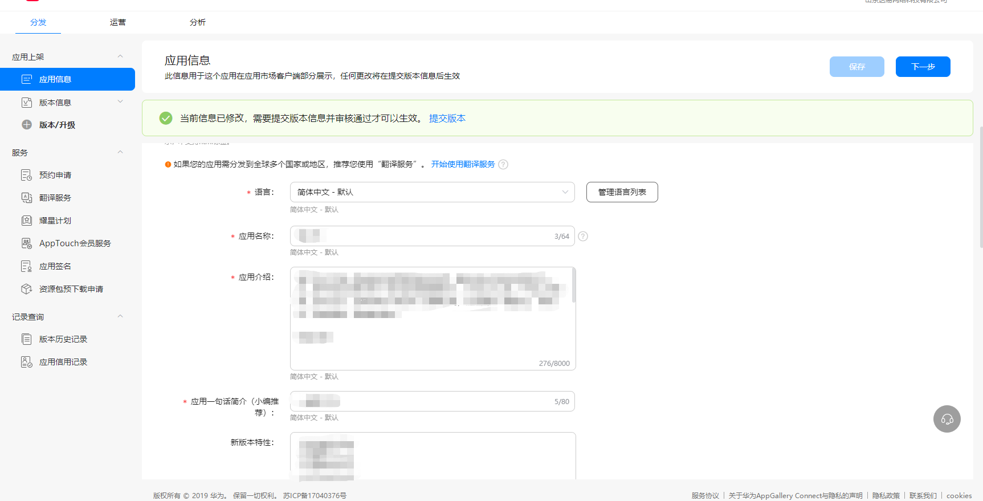Viewport: 983px width, 501px height.
Task: Click 开始使用翻译服务 link
Action: pyautogui.click(x=463, y=164)
